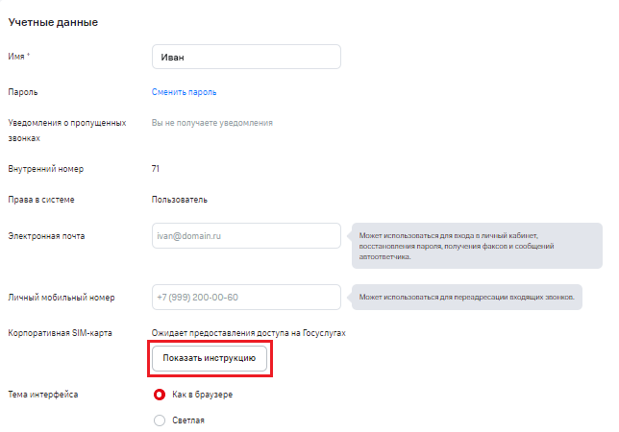Click the Учетные данные section heading
Screen dimensions: 619x432
coord(53,21)
